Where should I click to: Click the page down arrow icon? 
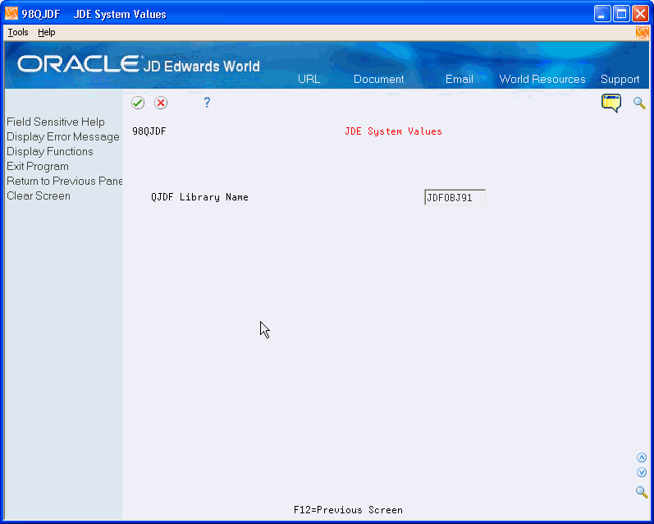(642, 472)
